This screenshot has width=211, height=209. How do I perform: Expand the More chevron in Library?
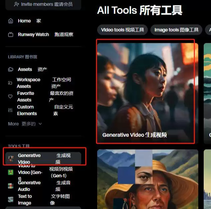tap(40, 124)
